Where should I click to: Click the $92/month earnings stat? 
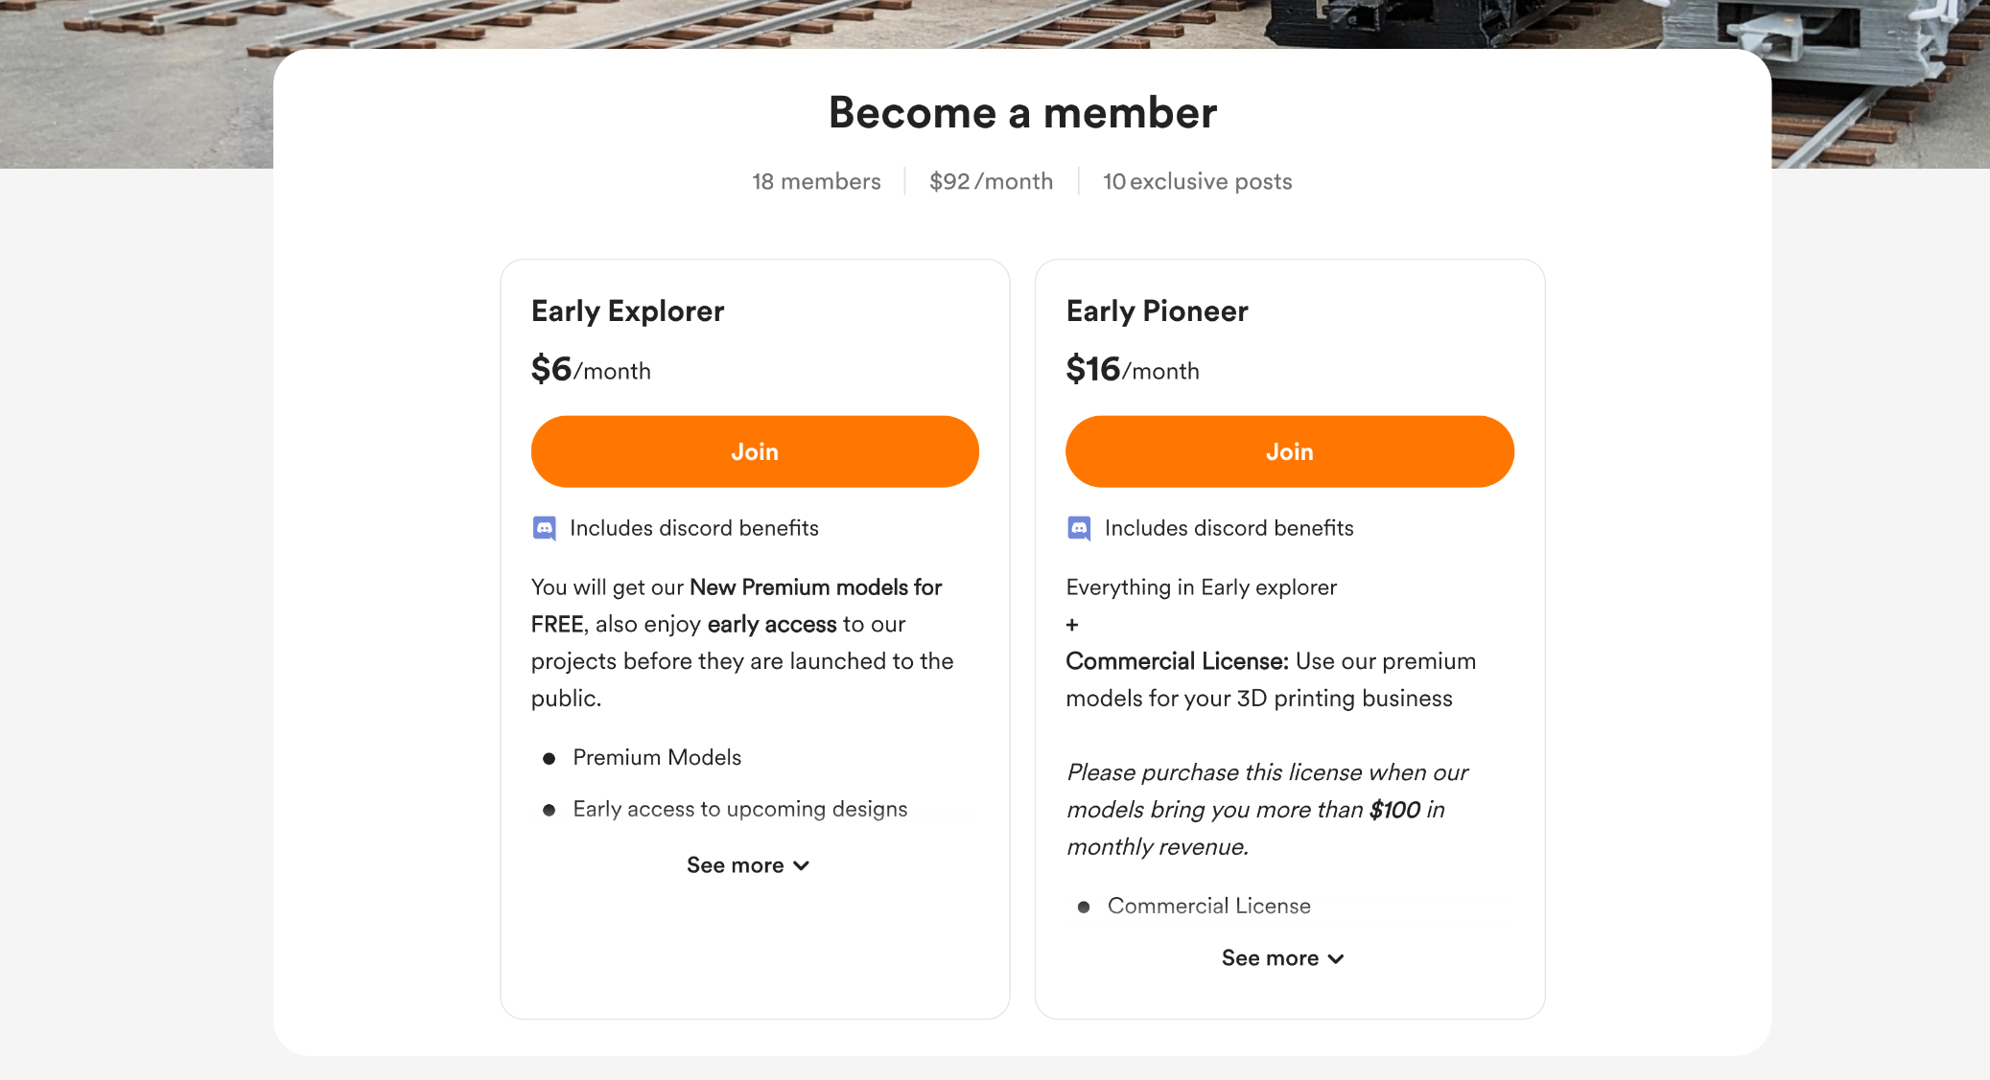991,181
